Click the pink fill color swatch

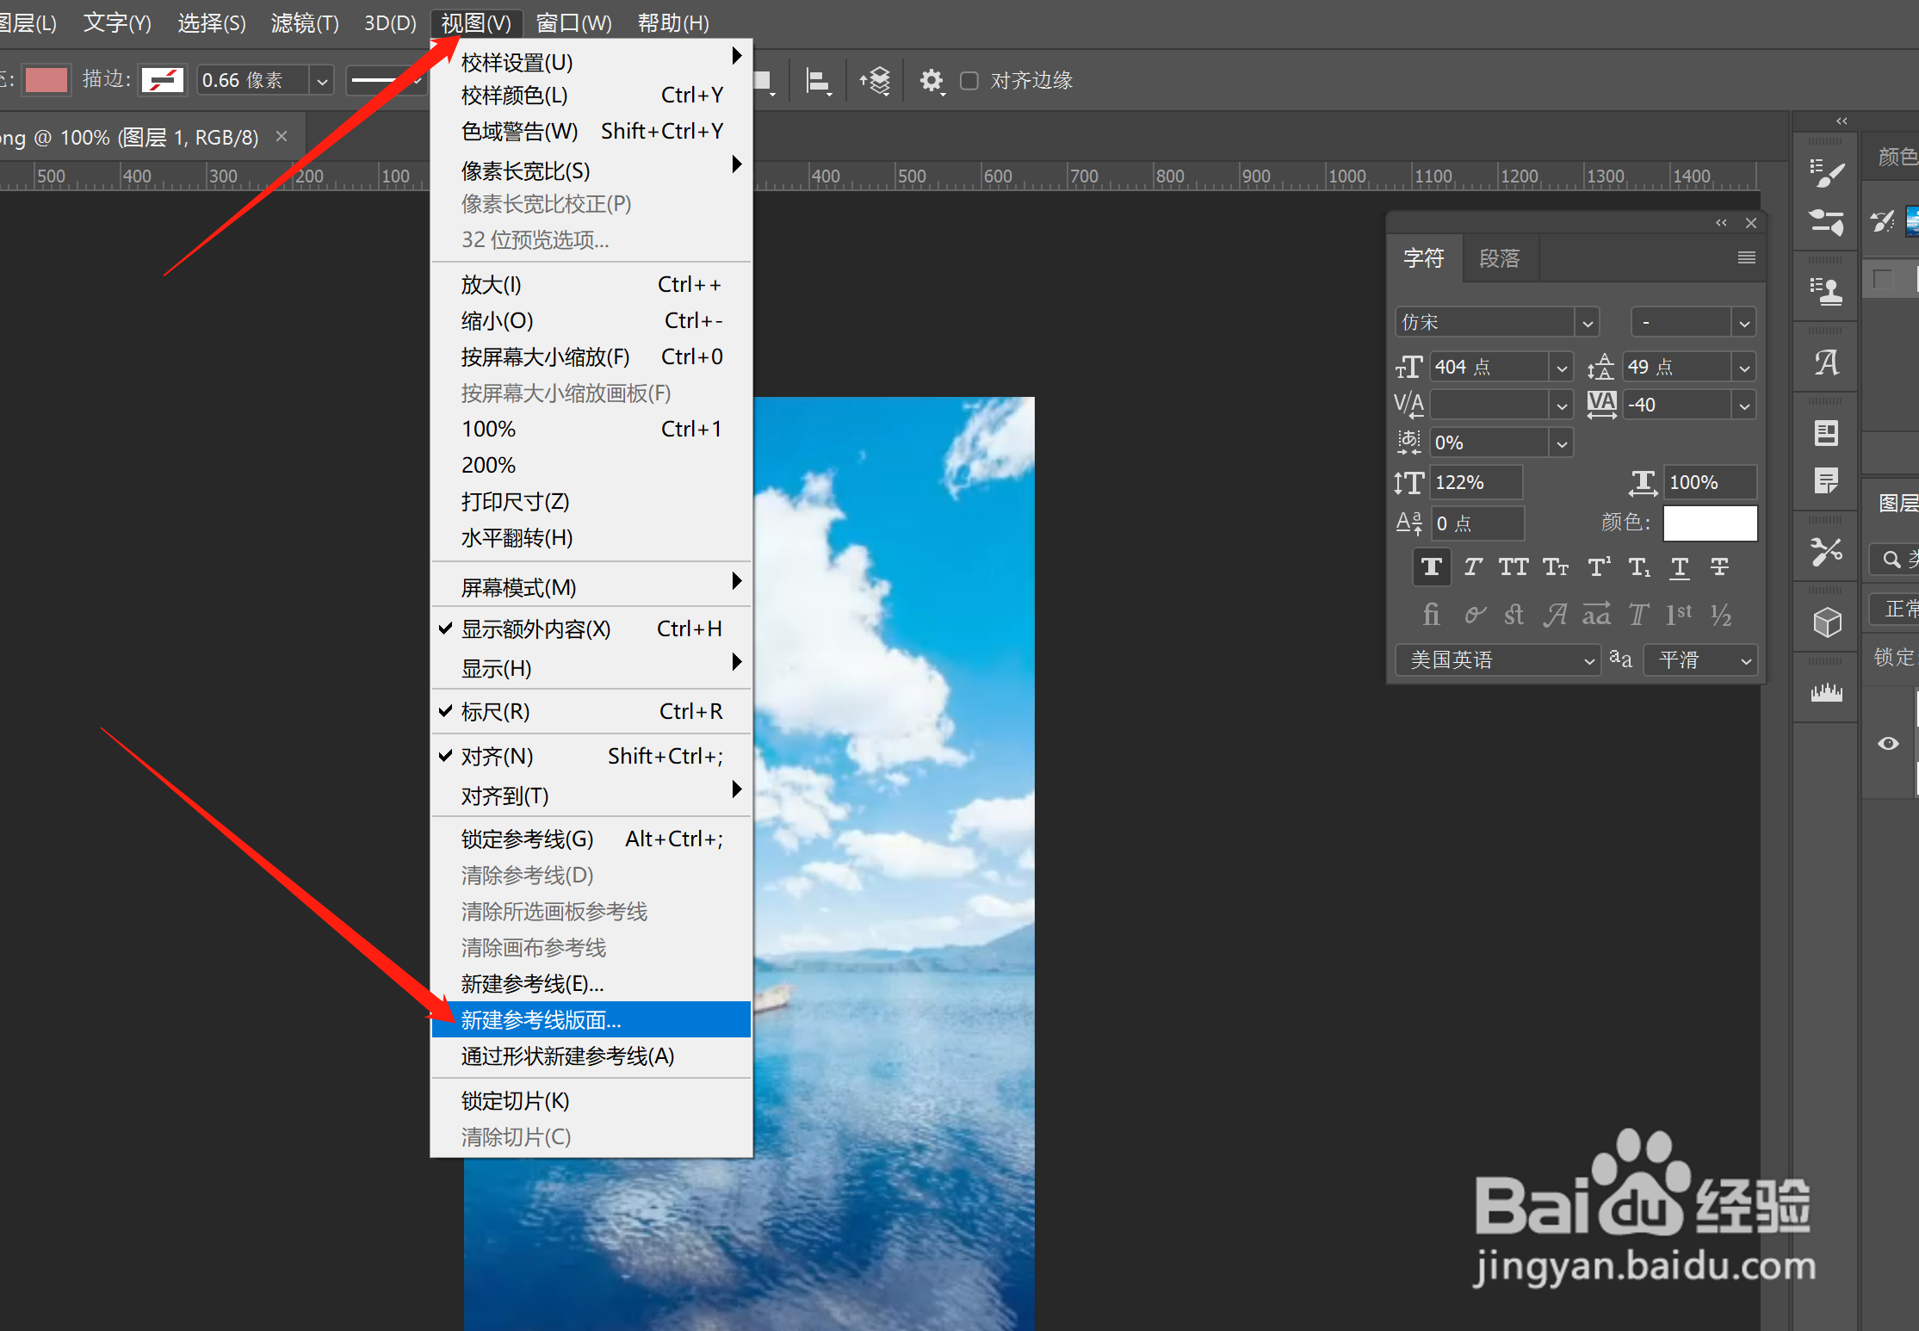tap(46, 81)
